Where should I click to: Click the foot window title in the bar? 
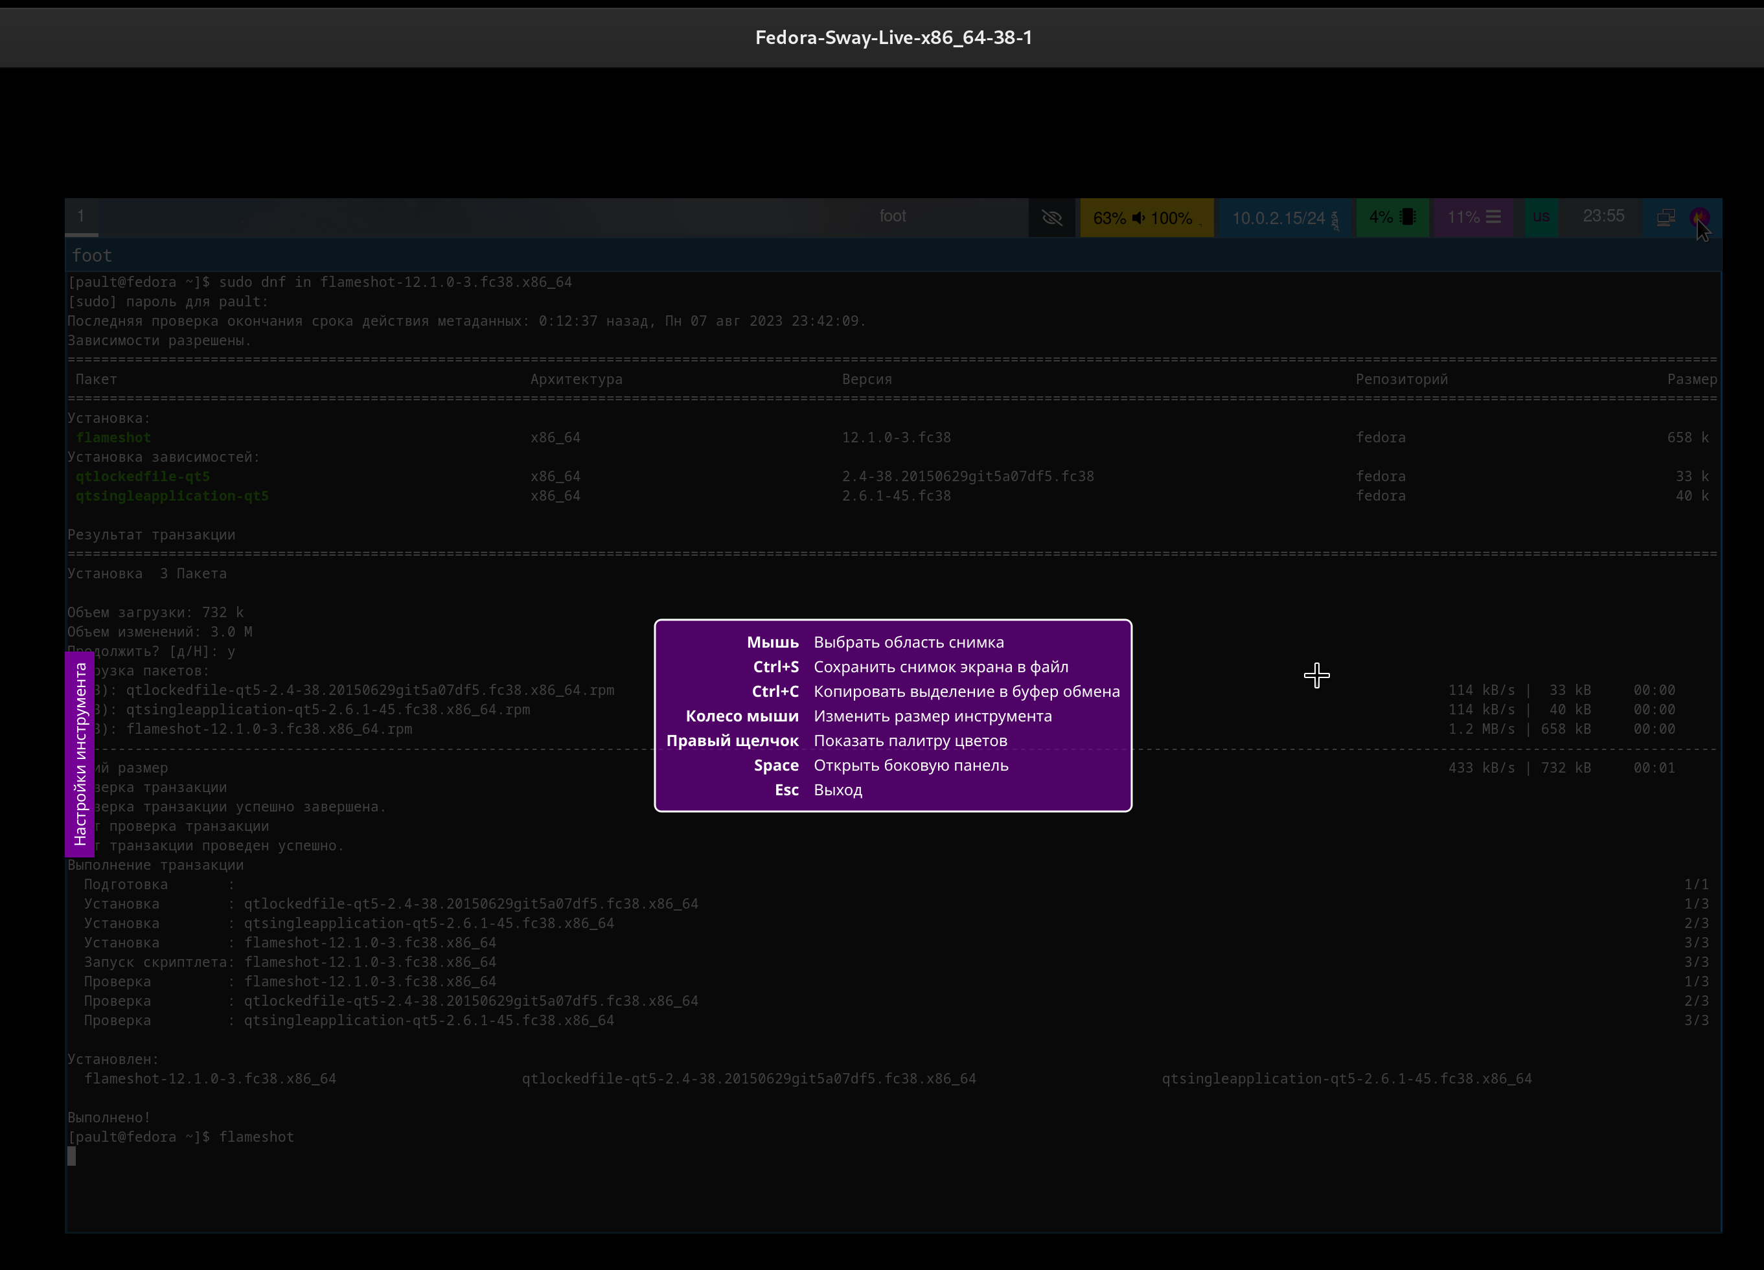[x=892, y=216]
